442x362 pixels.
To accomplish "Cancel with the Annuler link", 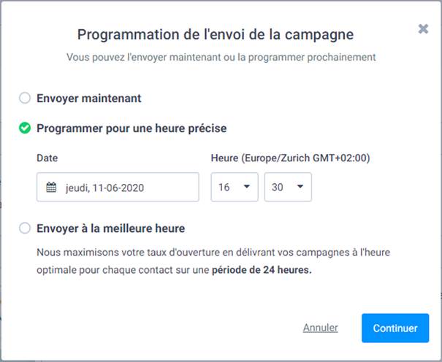I will [320, 328].
